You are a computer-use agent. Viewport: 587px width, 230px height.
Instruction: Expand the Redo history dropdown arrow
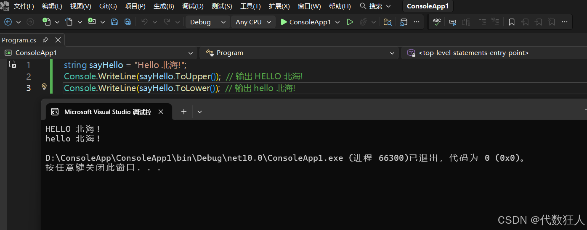pos(178,22)
